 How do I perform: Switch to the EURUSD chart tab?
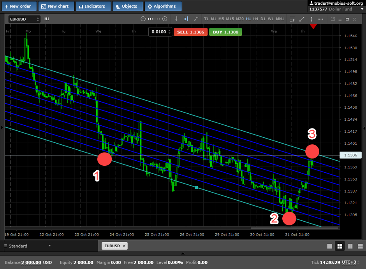tap(112, 246)
